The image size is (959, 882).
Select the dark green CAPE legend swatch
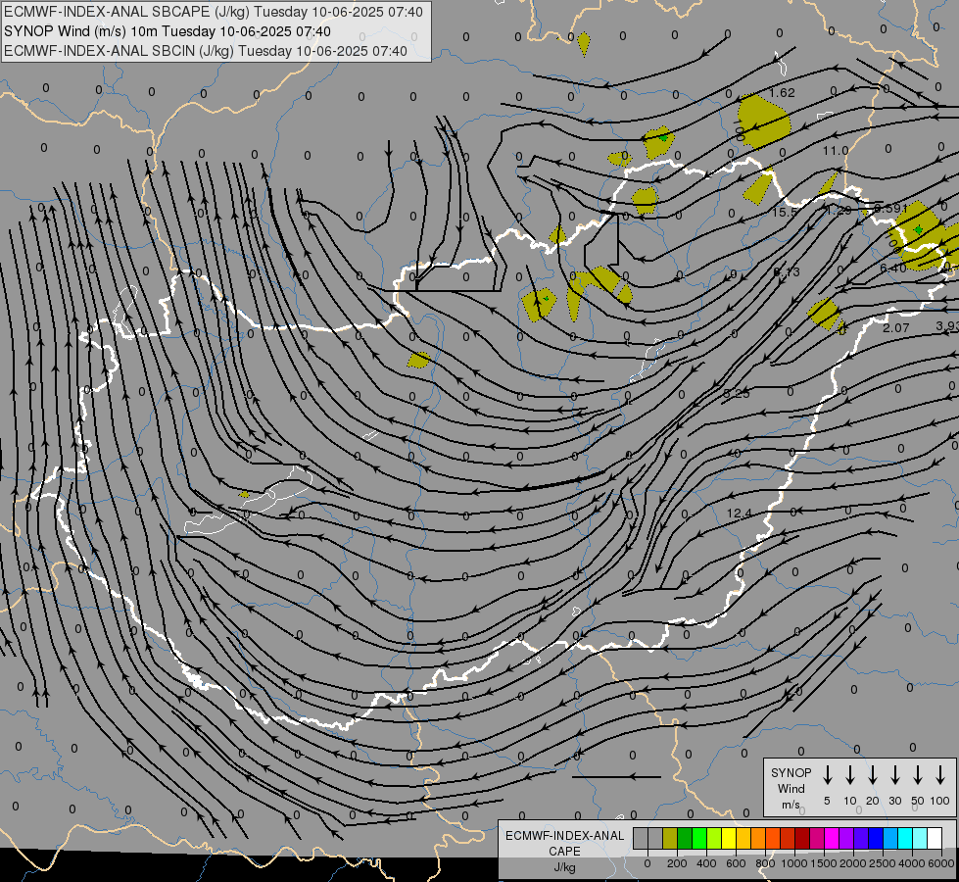(x=685, y=838)
